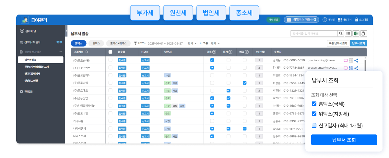Open the 전체 dropdown next to 그룹
The image size is (389, 158).
point(215,43)
